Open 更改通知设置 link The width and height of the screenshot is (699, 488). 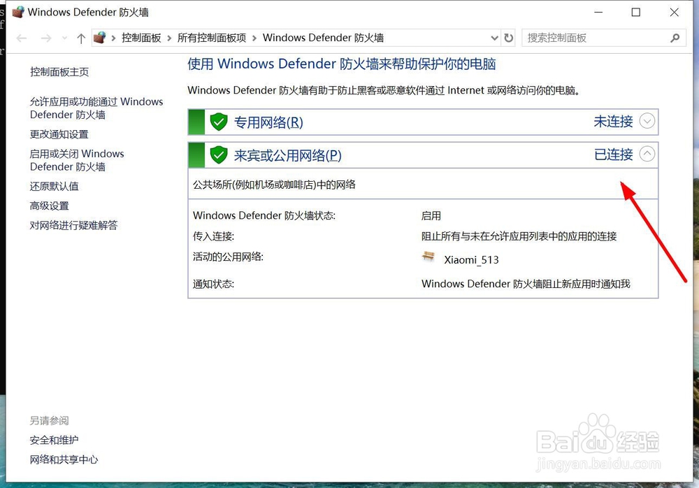(x=59, y=134)
